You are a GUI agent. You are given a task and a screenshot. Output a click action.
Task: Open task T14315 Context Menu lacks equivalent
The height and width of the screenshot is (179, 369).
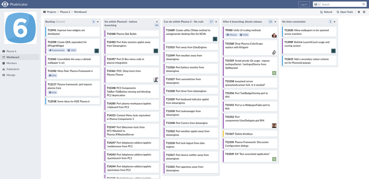click(x=132, y=117)
